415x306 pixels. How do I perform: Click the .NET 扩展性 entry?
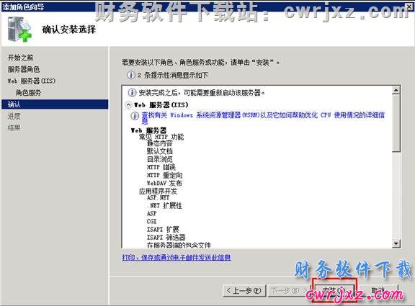[x=164, y=205]
